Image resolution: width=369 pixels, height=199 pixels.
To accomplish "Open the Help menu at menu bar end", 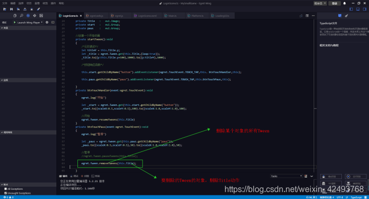I will [61, 3].
